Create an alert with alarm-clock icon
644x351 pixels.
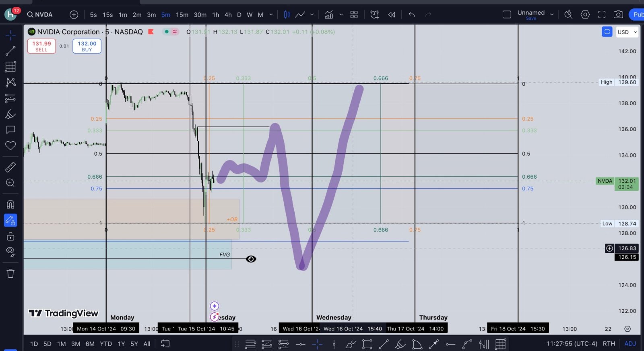tap(374, 14)
